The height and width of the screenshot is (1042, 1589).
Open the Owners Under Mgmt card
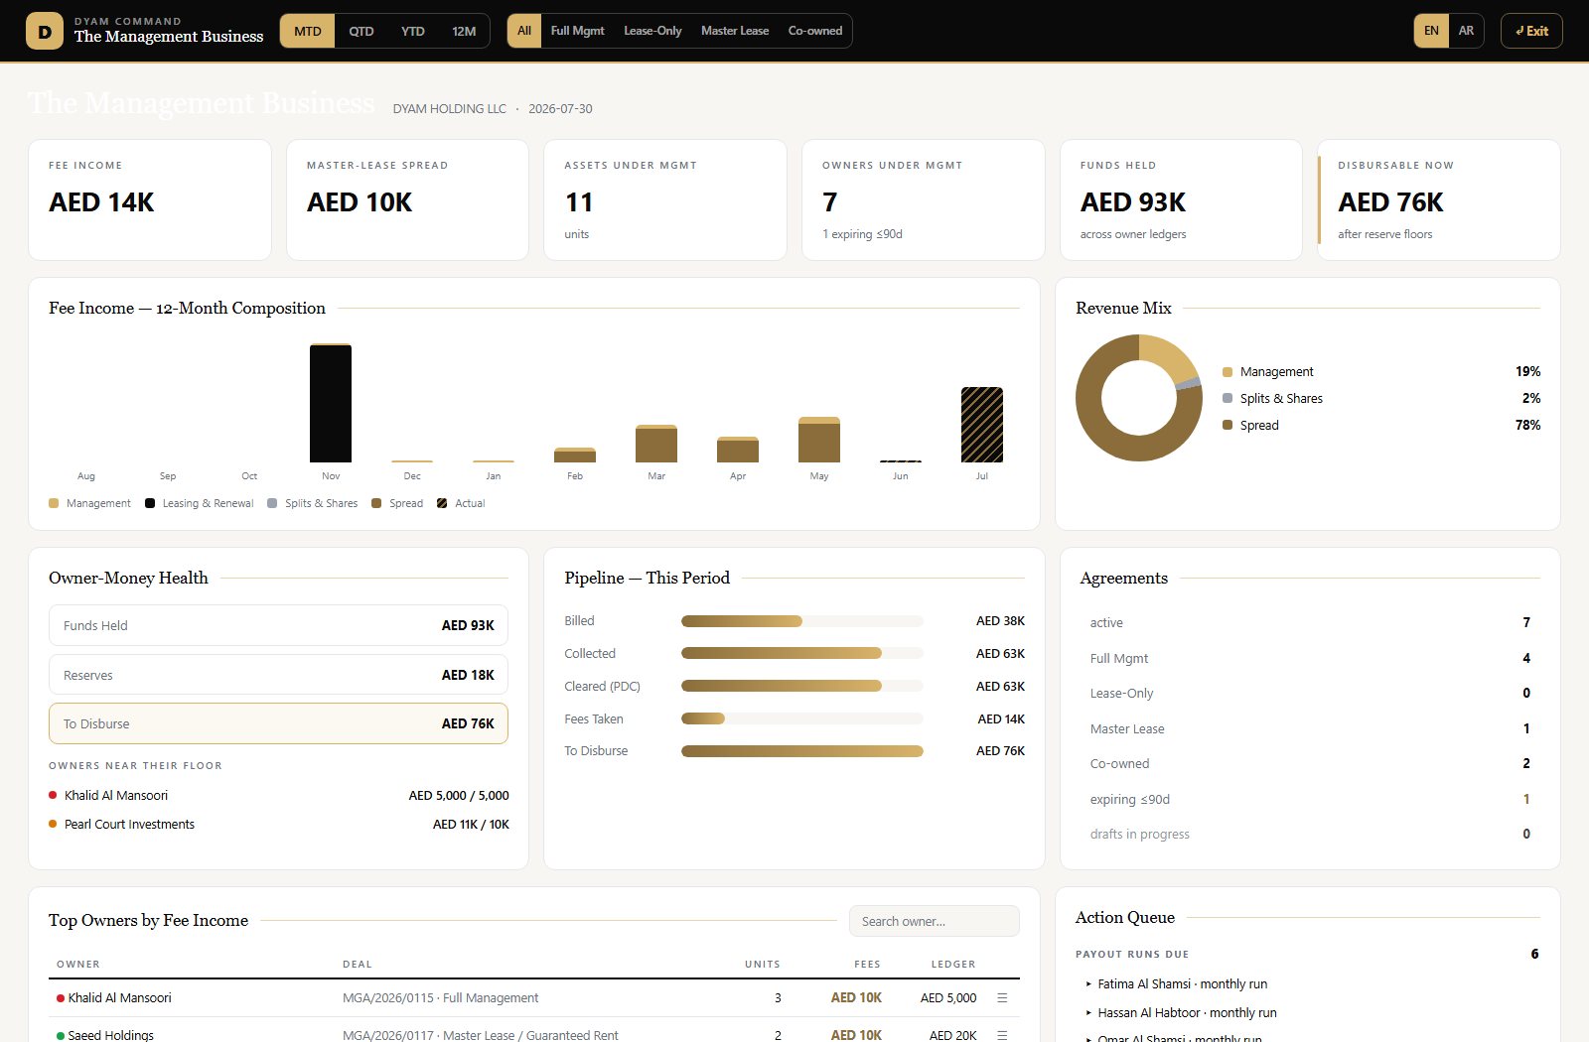click(924, 199)
